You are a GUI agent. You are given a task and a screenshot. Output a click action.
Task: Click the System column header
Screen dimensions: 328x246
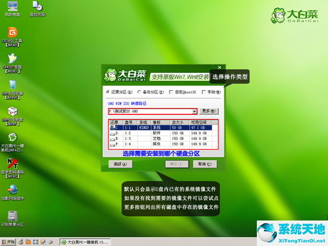tap(144, 122)
